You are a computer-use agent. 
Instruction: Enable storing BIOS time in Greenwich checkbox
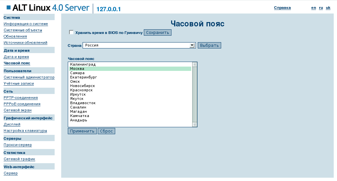71,32
